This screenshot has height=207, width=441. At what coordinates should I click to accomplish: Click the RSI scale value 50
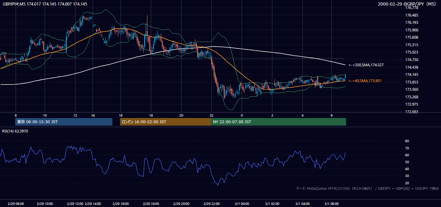(x=407, y=162)
